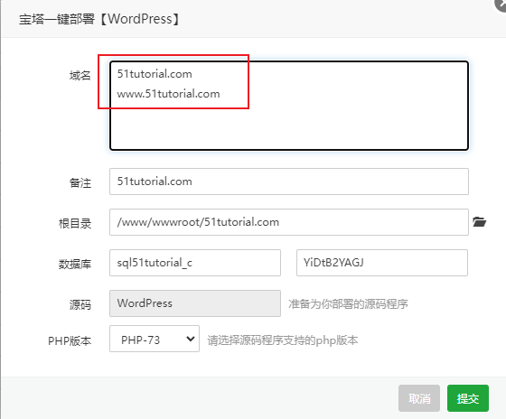This screenshot has width=506, height=419.
Task: Select the database name field sql51tutorial_c
Action: [x=195, y=263]
